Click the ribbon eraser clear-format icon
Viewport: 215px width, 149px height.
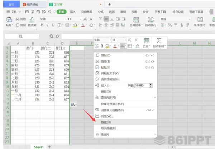coord(91,25)
